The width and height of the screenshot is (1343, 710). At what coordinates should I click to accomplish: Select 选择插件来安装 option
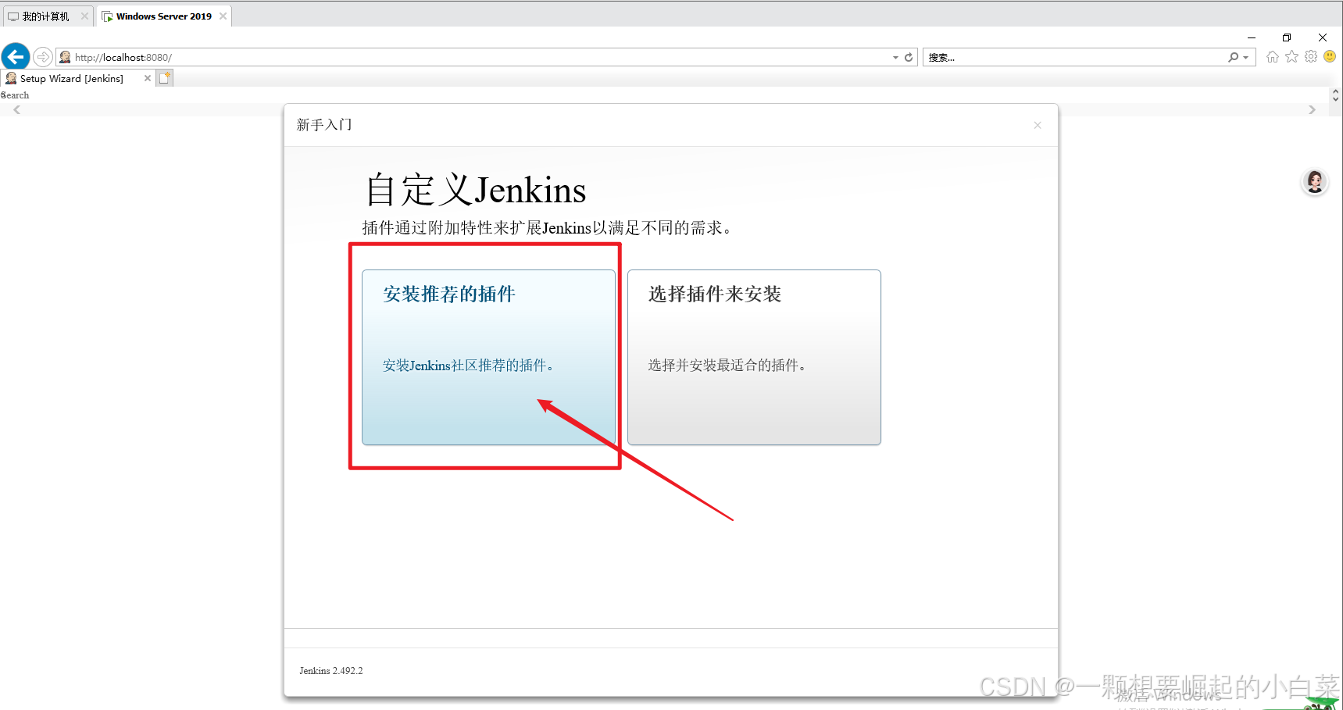click(754, 358)
